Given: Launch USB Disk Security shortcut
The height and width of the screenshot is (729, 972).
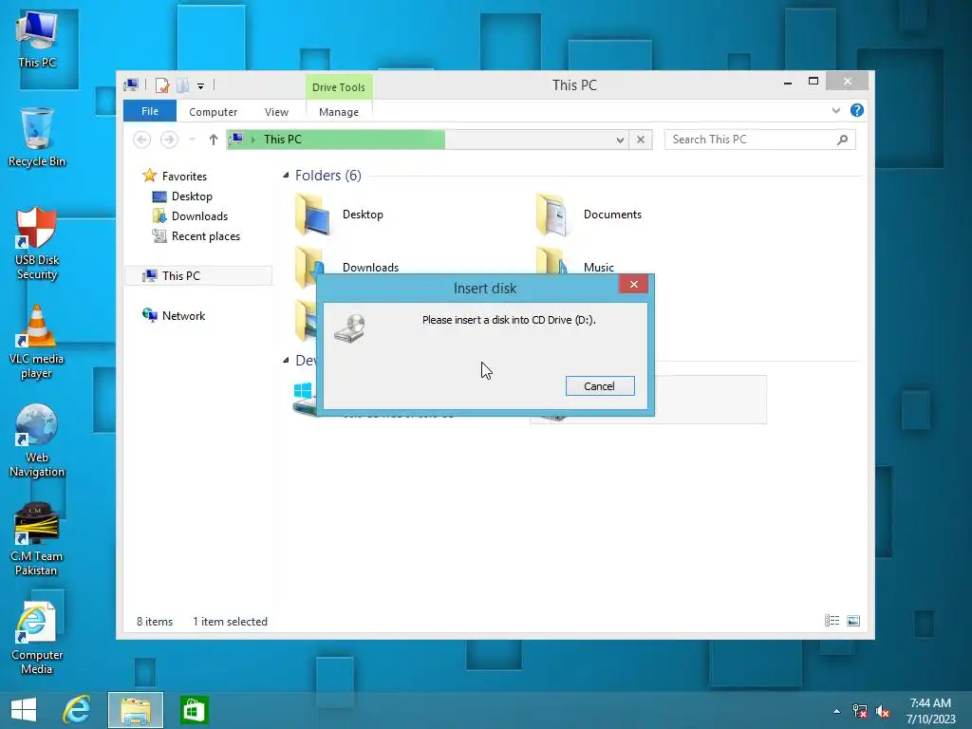Looking at the screenshot, I should pyautogui.click(x=37, y=244).
